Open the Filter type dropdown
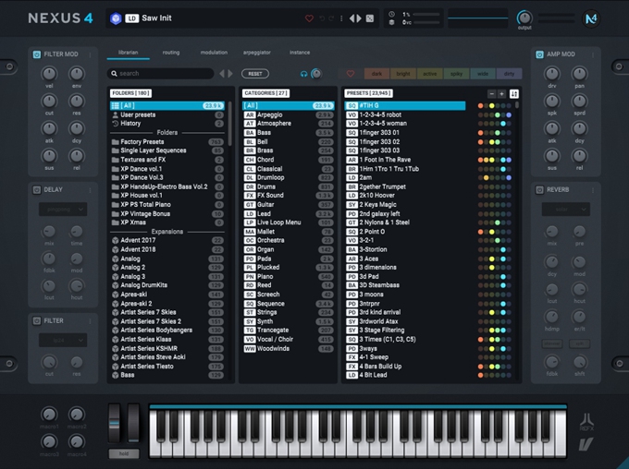 coord(63,340)
